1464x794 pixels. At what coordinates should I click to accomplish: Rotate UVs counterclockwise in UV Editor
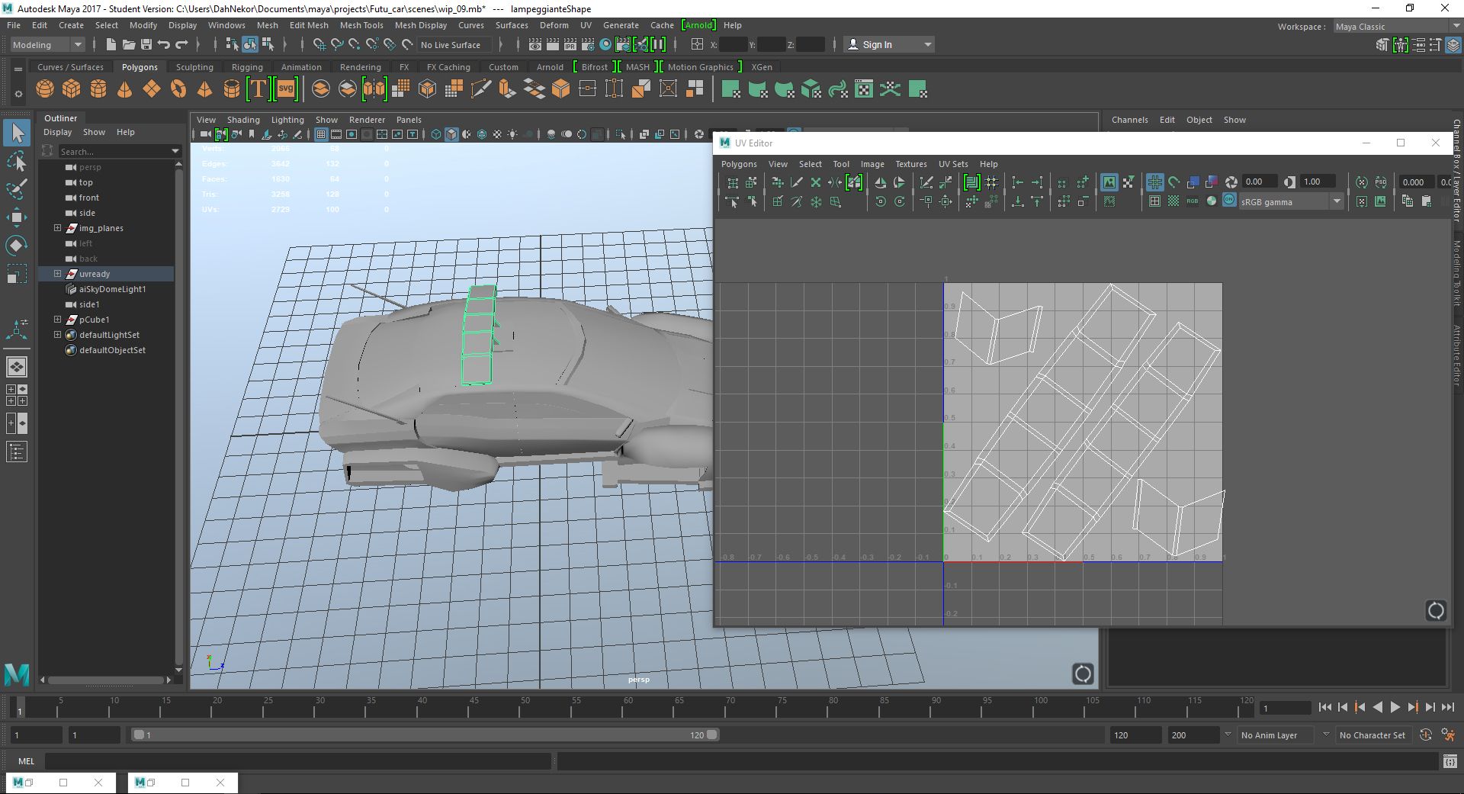click(x=880, y=201)
